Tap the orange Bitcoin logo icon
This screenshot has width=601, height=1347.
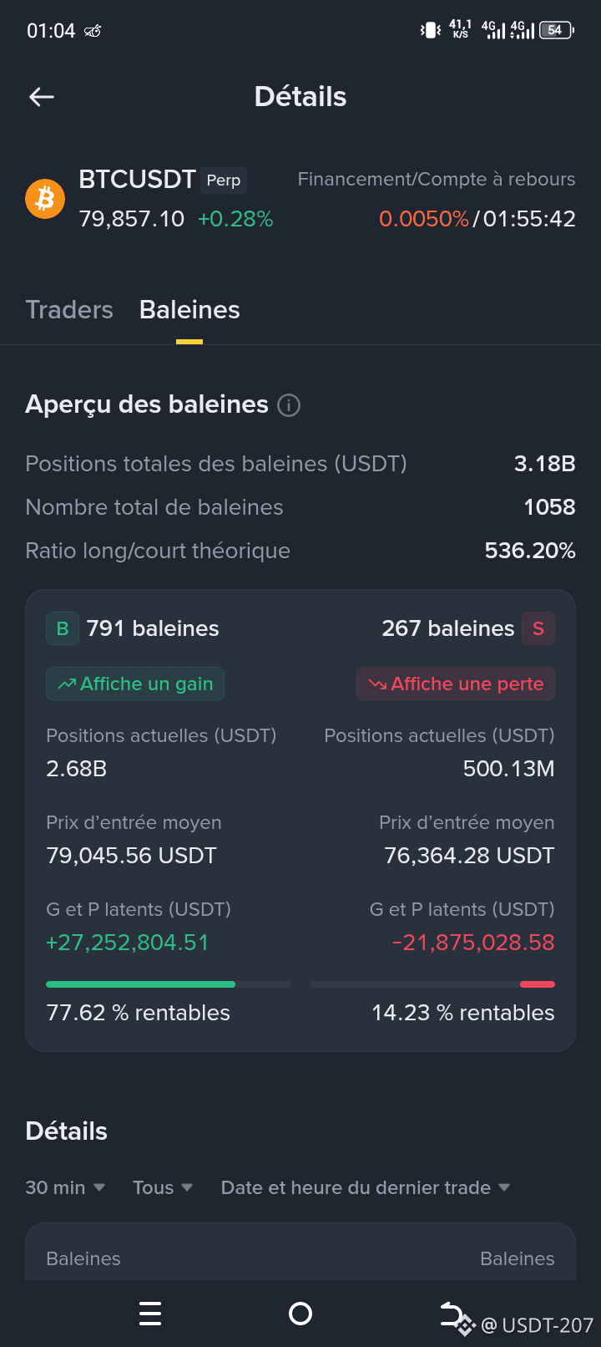(x=45, y=199)
